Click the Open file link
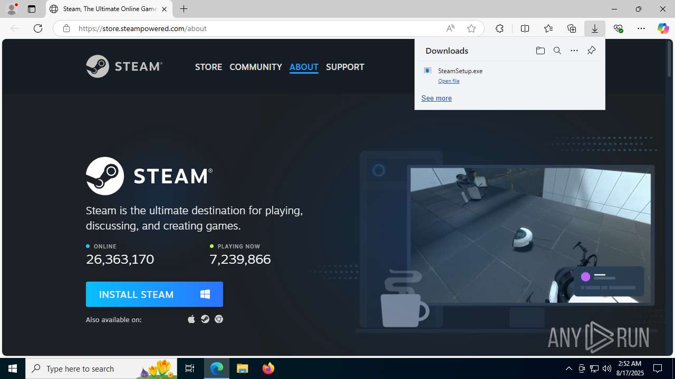The height and width of the screenshot is (379, 675). pos(449,81)
